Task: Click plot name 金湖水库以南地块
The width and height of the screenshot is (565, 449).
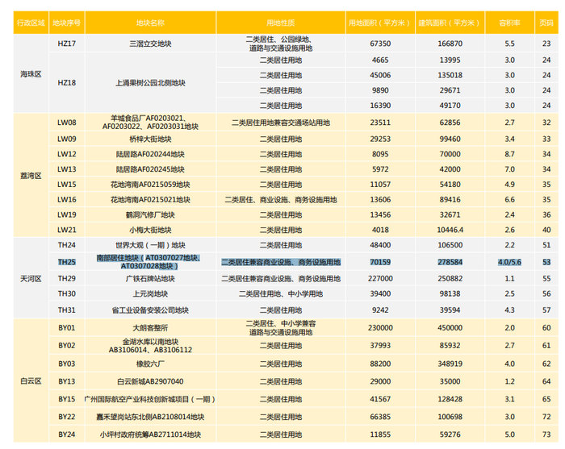Action: tap(150, 346)
